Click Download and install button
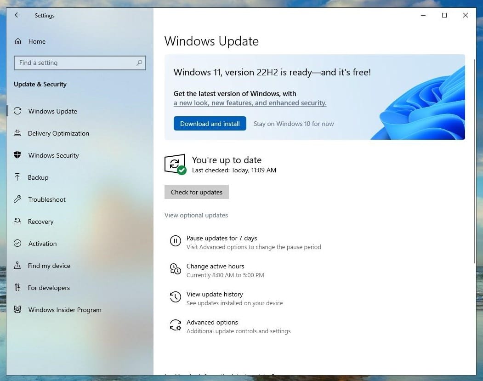Image resolution: width=483 pixels, height=381 pixels. pos(210,124)
